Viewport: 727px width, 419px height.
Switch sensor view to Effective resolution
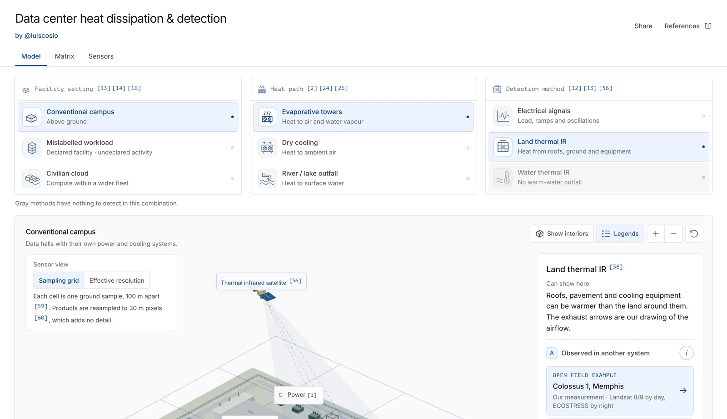117,280
